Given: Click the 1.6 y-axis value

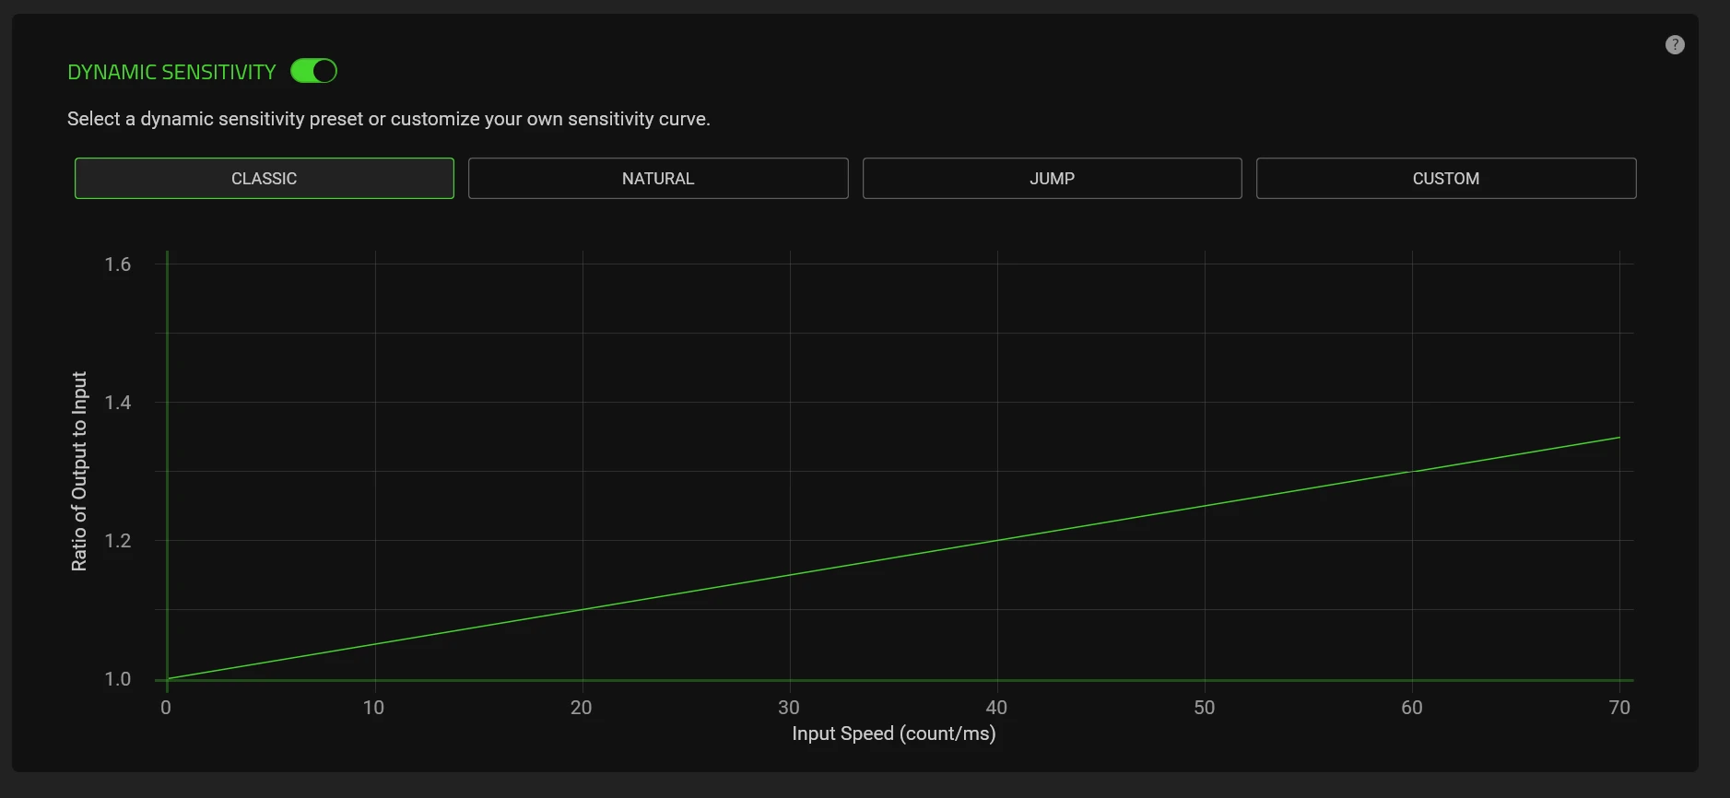Looking at the screenshot, I should tap(118, 264).
